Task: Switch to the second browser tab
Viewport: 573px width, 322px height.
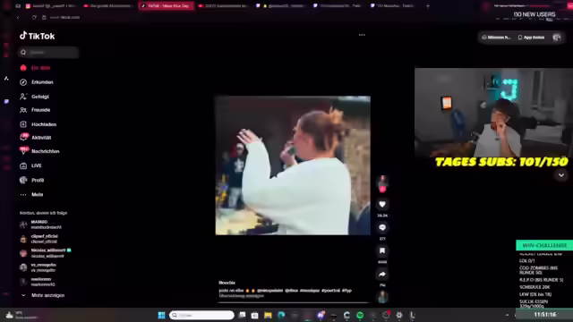Action: (108, 6)
